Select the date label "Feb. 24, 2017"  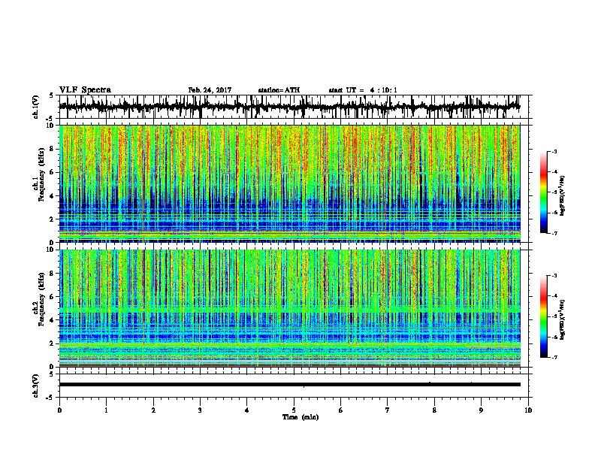[x=210, y=90]
